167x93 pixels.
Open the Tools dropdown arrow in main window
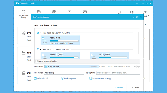click(x=148, y=16)
